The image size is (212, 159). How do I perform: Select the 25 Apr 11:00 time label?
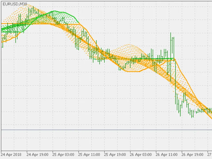click(89, 154)
